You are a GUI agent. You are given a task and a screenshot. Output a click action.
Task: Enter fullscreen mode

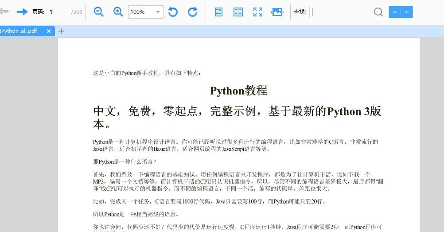(x=257, y=12)
